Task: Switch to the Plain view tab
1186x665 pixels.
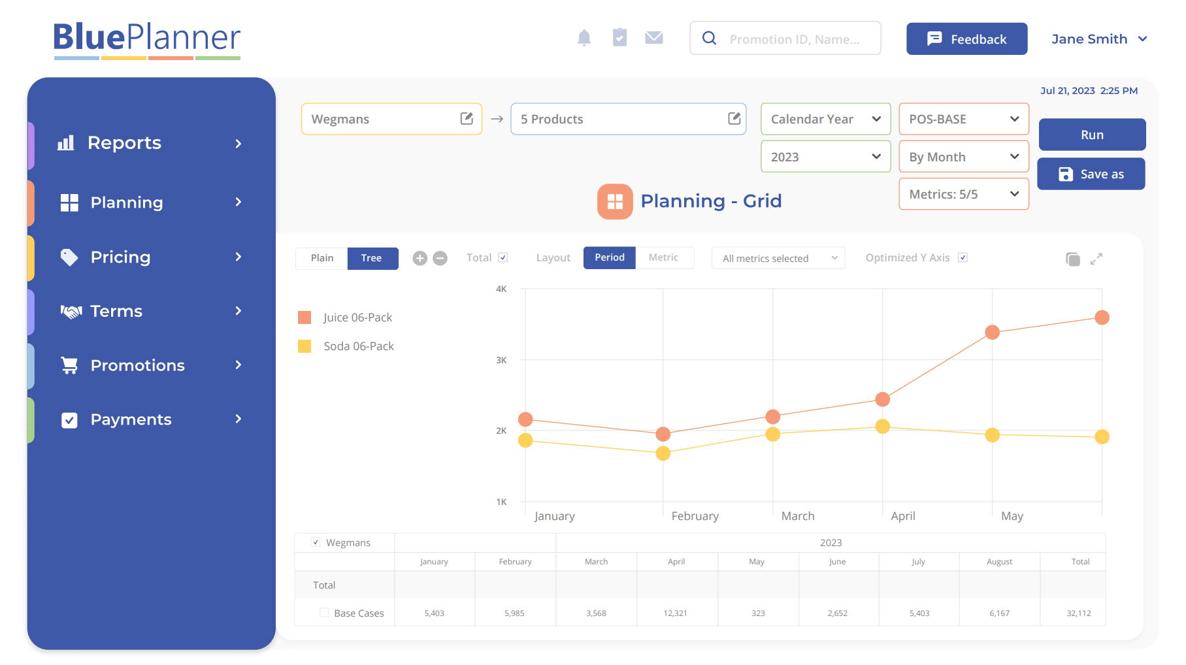Action: coord(321,258)
